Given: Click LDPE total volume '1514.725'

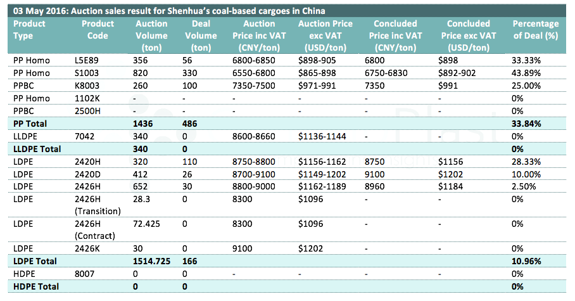Looking at the screenshot, I should coord(151,261).
